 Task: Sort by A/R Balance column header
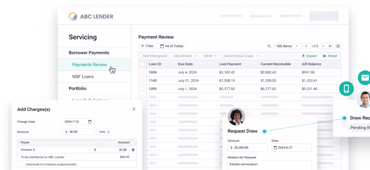tap(311, 64)
